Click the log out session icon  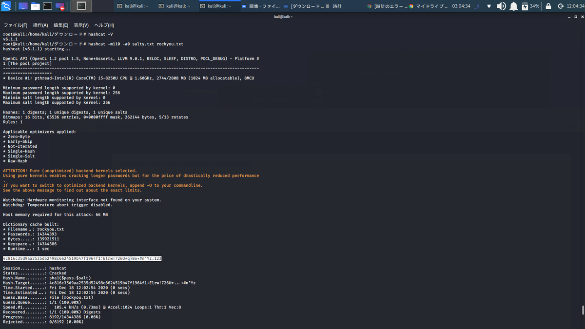[561, 6]
